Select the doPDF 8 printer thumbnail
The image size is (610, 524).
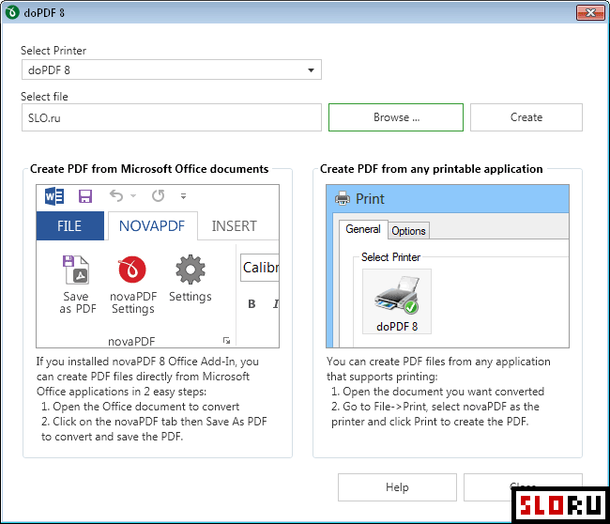397,301
